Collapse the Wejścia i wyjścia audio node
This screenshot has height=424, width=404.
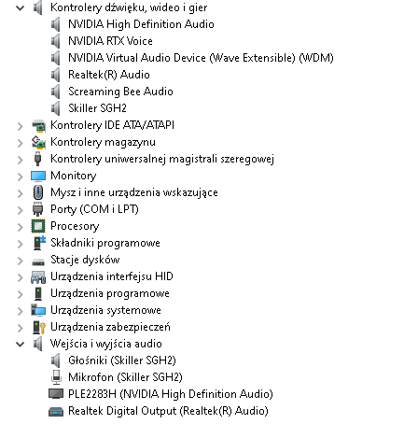[21, 345]
